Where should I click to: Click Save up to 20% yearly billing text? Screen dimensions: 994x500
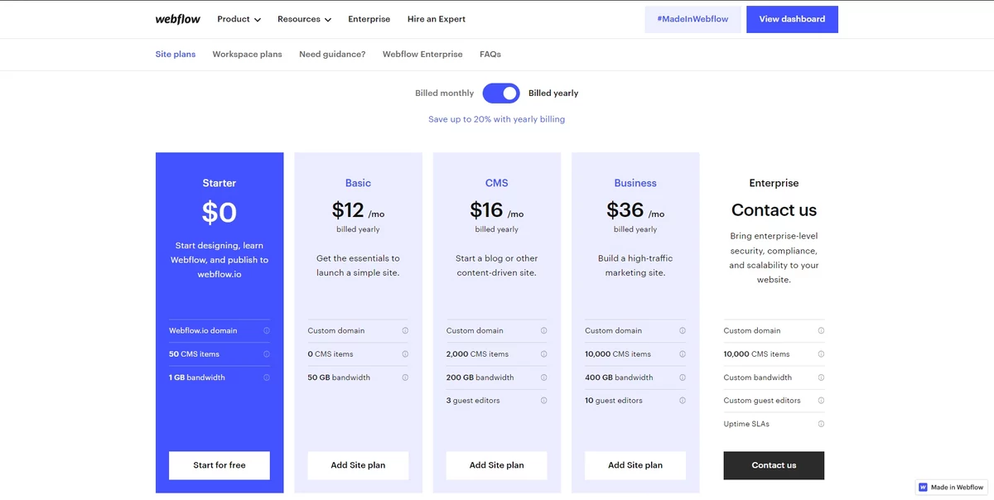pyautogui.click(x=497, y=119)
